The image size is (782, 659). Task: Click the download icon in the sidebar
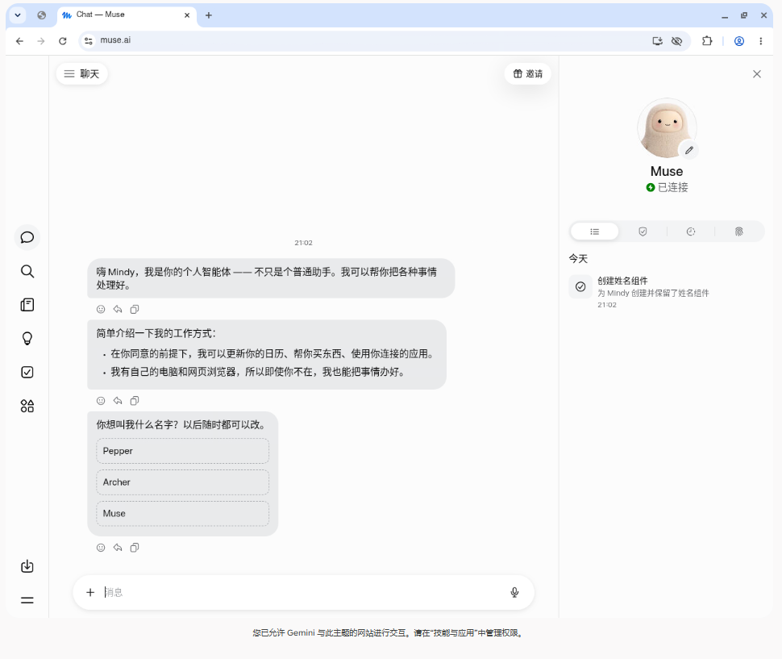point(27,566)
